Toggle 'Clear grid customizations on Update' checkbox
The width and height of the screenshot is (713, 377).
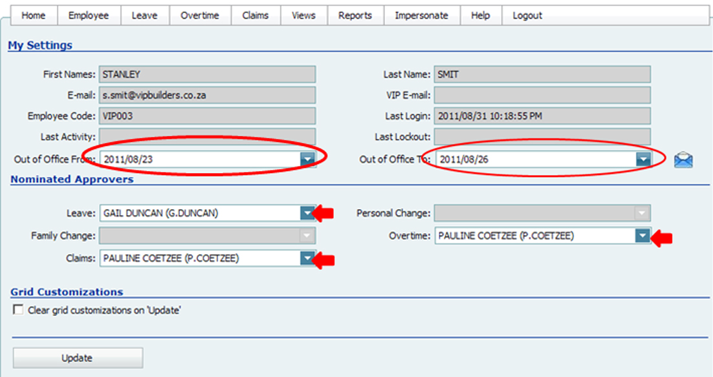point(18,310)
